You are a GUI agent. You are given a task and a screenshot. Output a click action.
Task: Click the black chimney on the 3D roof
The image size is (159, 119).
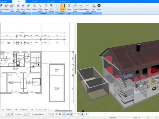139,48
